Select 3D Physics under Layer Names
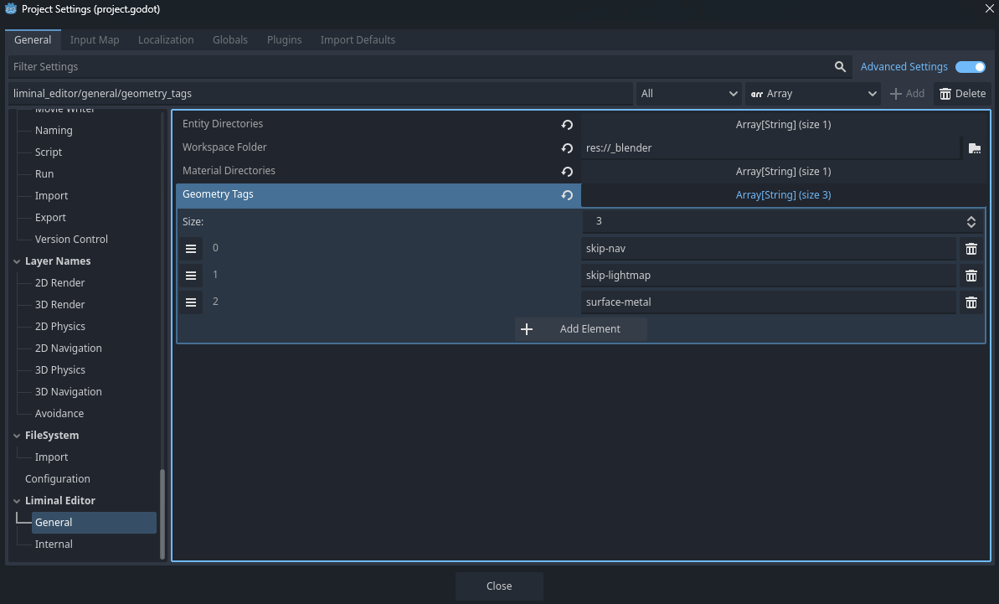Image resolution: width=999 pixels, height=604 pixels. tap(60, 370)
